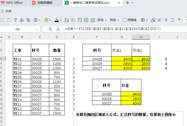Click the 数量 header in lower summary table
This screenshot has height=126, width=187.
point(131,85)
